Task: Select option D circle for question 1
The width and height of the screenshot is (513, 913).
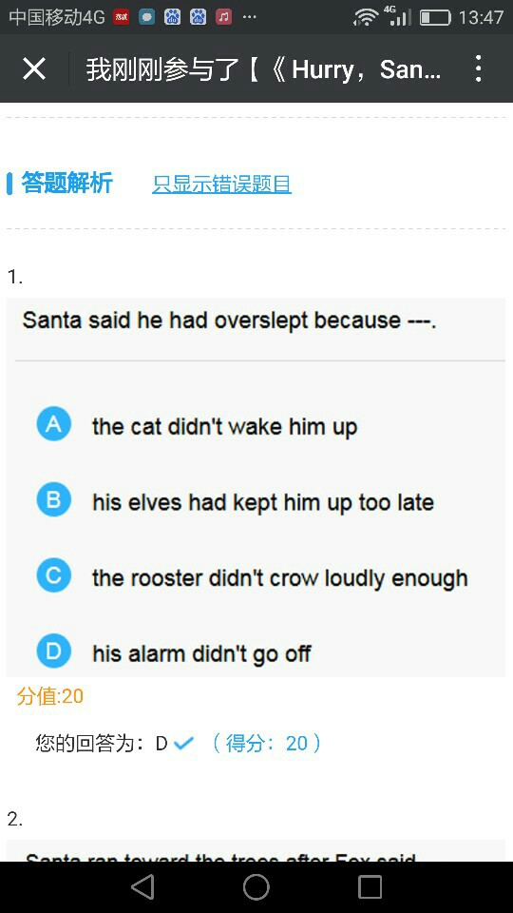Action: (x=53, y=651)
